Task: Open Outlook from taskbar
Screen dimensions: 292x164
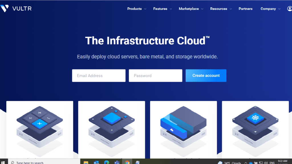Action: 96,162
